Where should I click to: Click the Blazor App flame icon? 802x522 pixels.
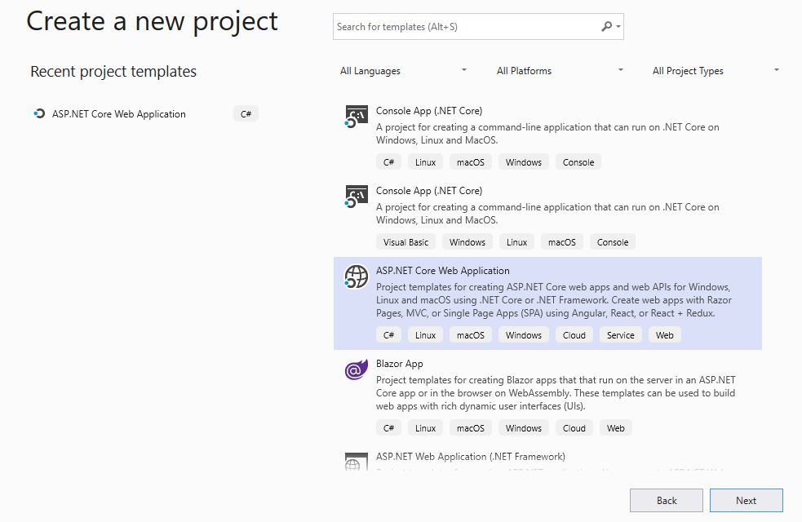pyautogui.click(x=356, y=369)
